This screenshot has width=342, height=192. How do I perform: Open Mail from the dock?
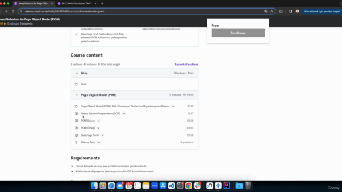point(120,186)
